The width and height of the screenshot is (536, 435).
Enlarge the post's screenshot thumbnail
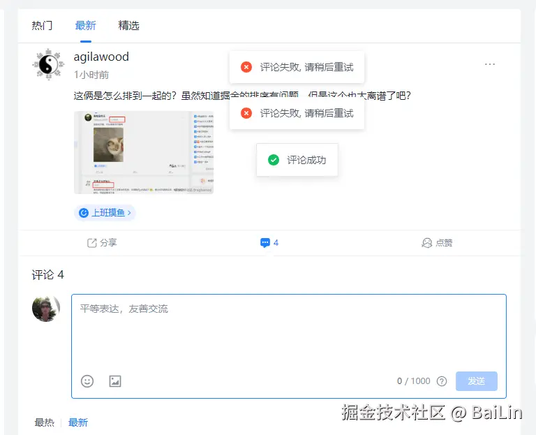click(143, 152)
